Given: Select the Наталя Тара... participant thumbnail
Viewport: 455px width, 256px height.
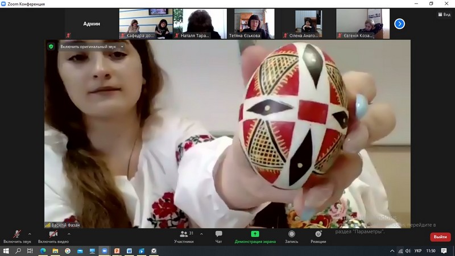Looking at the screenshot, I should [x=200, y=24].
